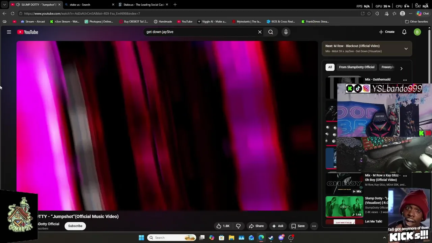Dislike the Jumpshot video
This screenshot has width=432, height=243.
(238, 226)
